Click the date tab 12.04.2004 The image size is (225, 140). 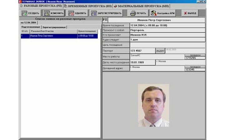point(28,23)
